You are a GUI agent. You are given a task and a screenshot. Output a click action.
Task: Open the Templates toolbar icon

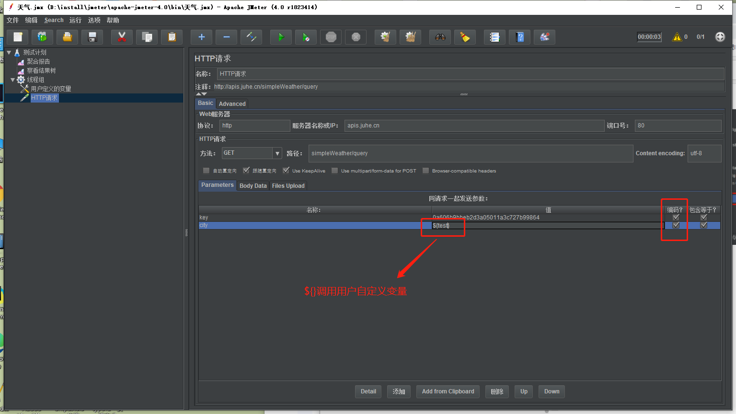43,37
